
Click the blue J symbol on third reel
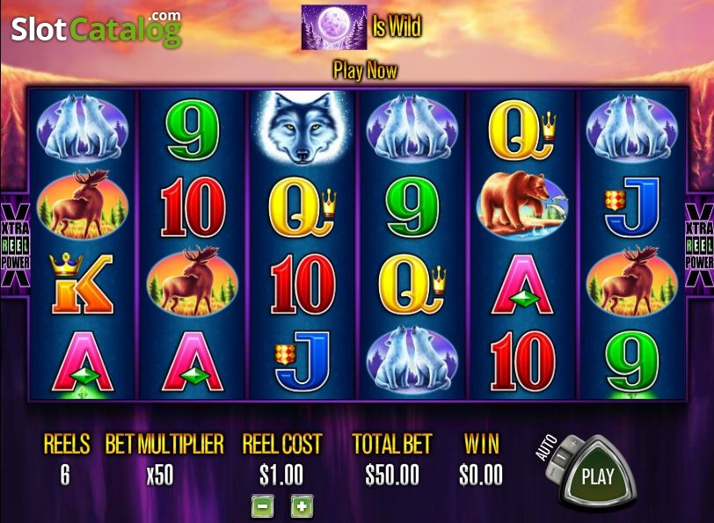click(x=302, y=361)
